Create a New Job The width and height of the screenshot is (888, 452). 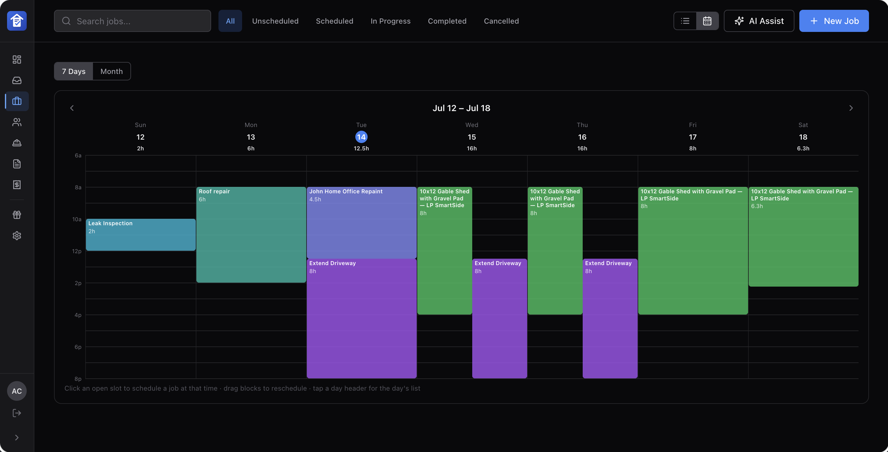tap(834, 21)
